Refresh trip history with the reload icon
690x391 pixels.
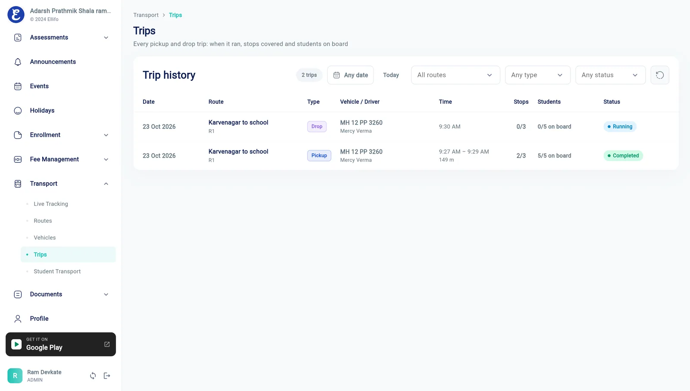[660, 75]
